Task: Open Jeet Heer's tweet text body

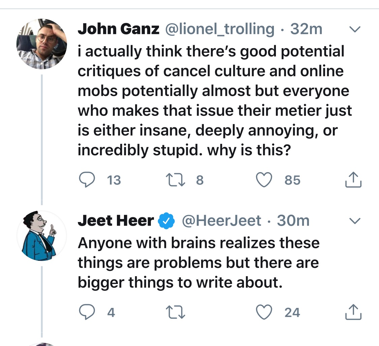Action: click(198, 263)
